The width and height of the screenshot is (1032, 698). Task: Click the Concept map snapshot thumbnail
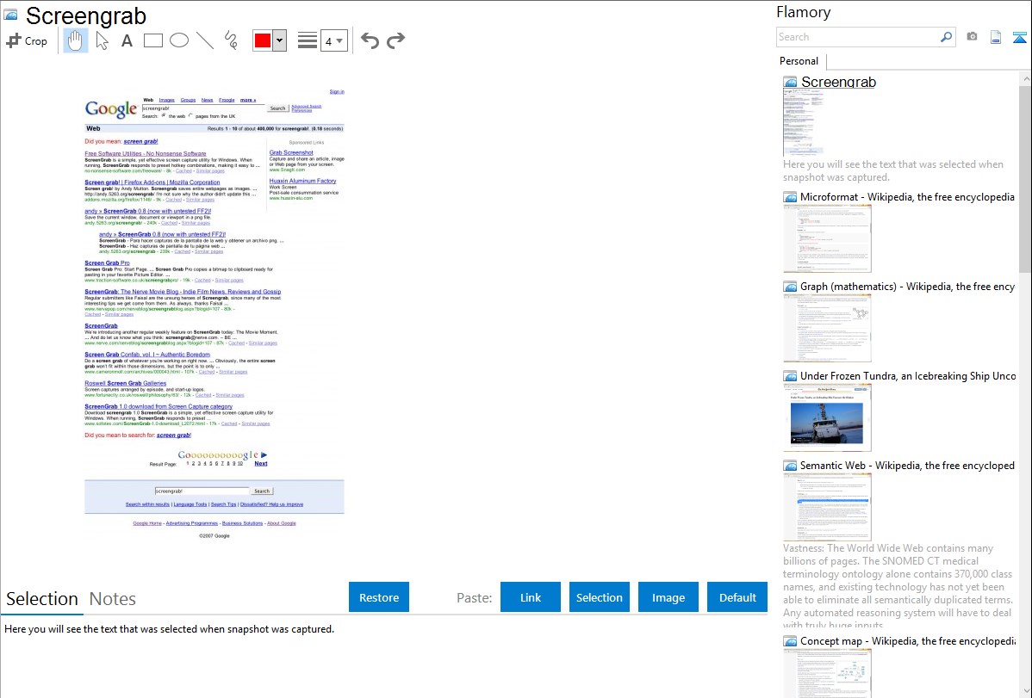pyautogui.click(x=827, y=673)
